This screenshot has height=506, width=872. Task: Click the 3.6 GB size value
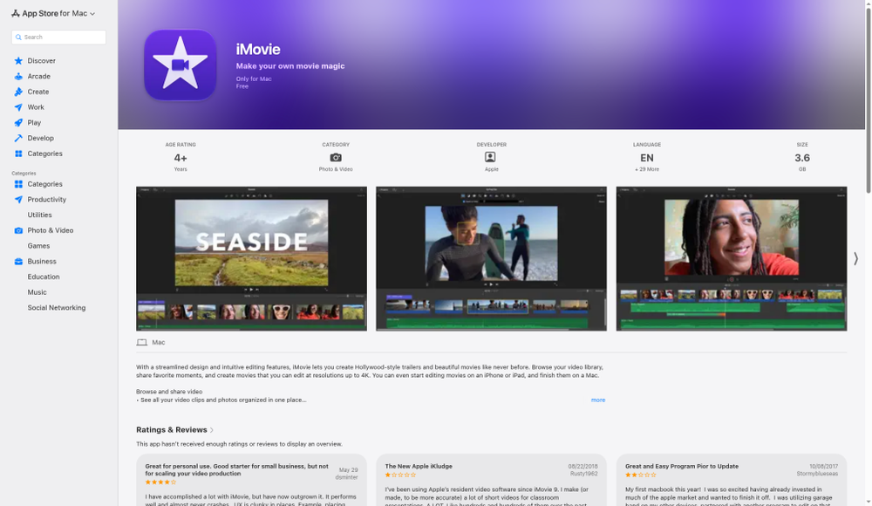click(x=802, y=158)
